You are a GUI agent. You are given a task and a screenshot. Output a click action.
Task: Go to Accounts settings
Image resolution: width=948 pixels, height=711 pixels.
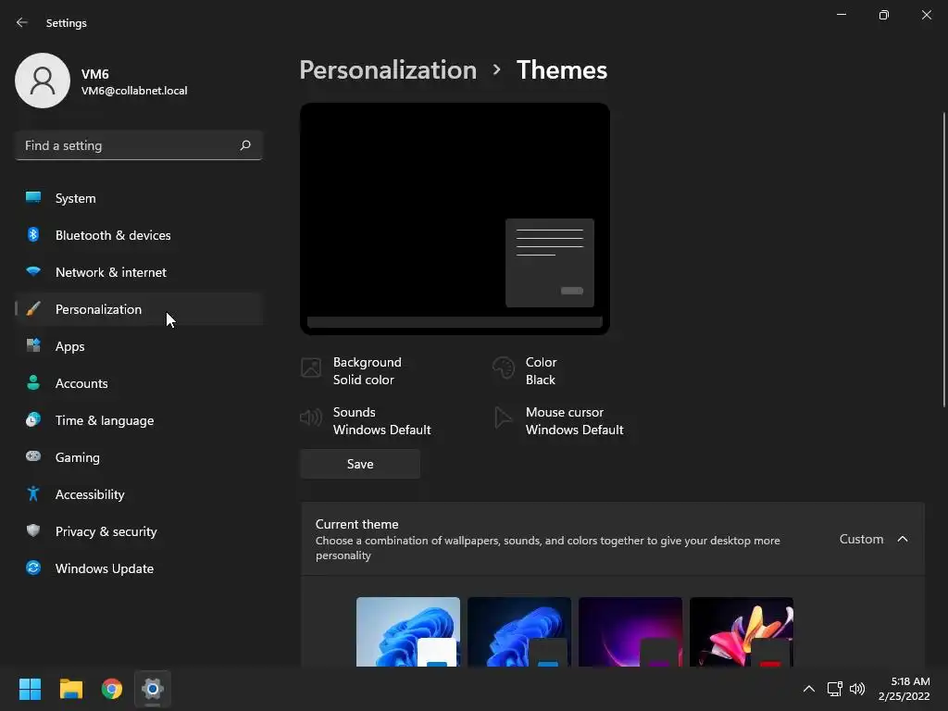(139, 383)
